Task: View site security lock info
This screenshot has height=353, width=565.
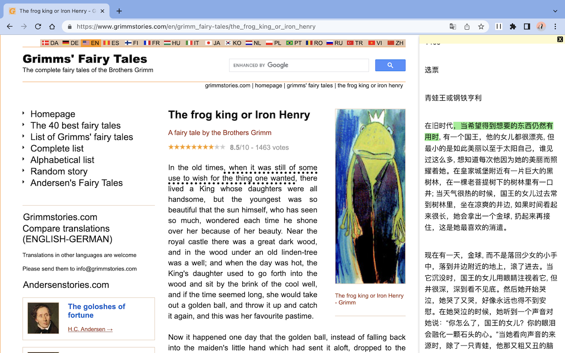Action: point(70,26)
